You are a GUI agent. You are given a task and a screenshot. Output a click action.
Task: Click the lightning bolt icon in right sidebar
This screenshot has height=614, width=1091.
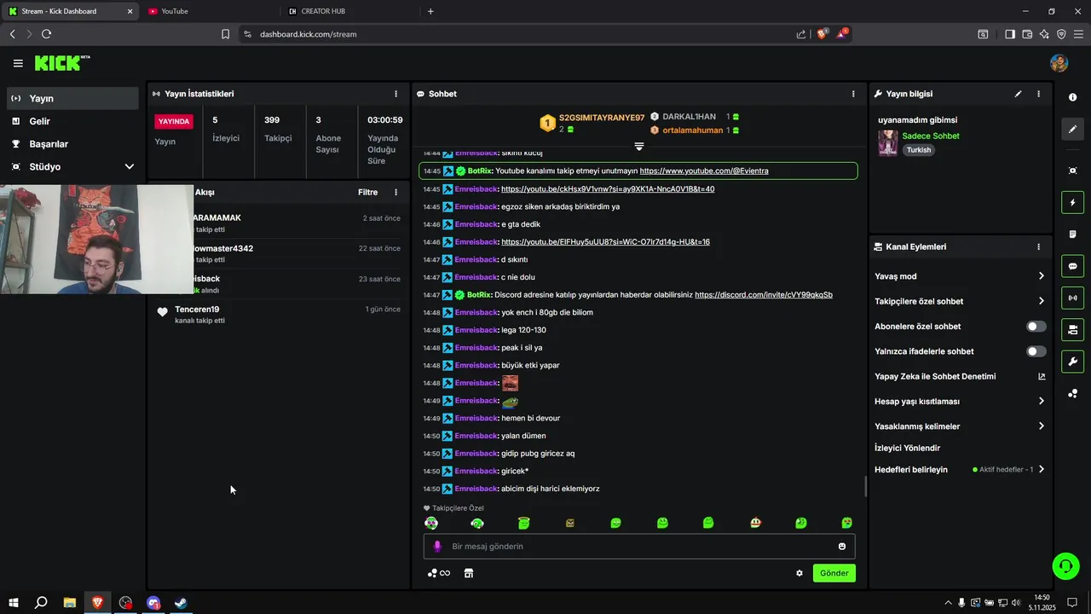pos(1072,203)
